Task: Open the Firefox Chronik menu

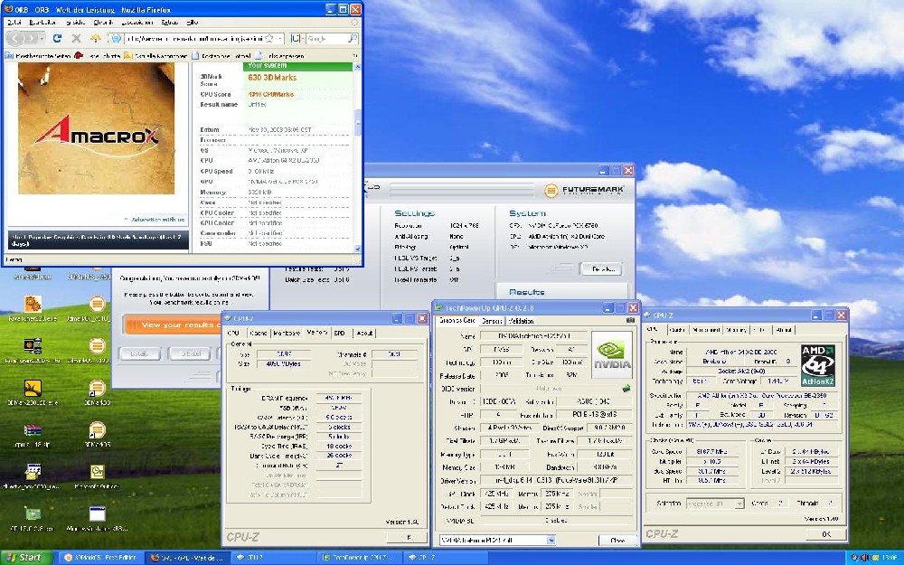Action: (103, 22)
